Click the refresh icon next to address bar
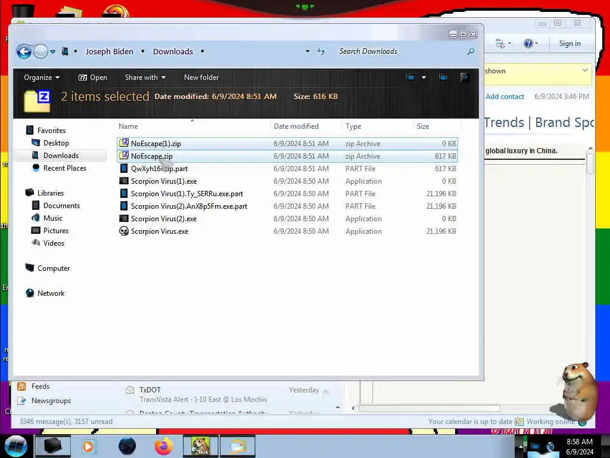Viewport: 610px width, 458px height. [x=321, y=51]
